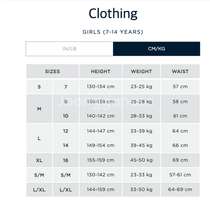The height and width of the screenshot is (204, 210).
Task: Select the M size group cell
Action: [39, 109]
